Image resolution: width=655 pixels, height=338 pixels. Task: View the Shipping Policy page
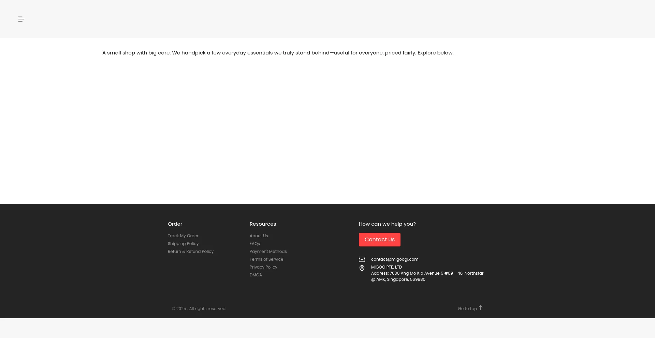tap(183, 244)
